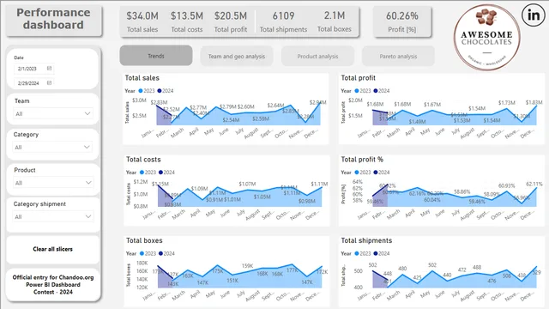Image resolution: width=549 pixels, height=309 pixels.
Task: Select 2023 legend marker in Total profit chart
Action: (357, 91)
